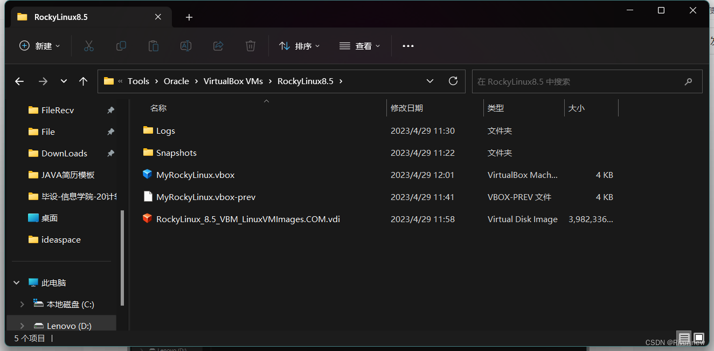Select MyRockyLinux.vbox file name
The image size is (714, 351).
coord(195,175)
